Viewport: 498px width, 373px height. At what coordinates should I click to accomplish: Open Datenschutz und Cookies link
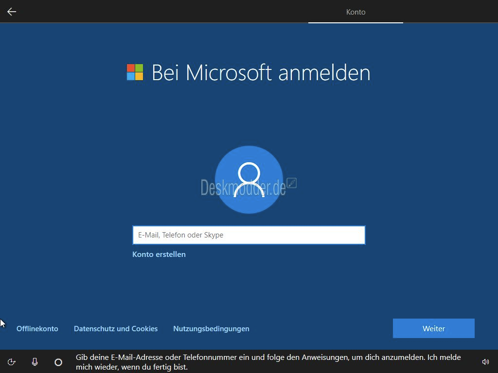(116, 329)
